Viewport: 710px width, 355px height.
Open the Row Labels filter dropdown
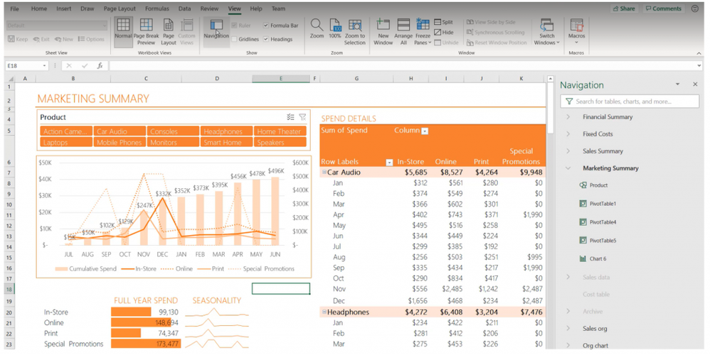tap(389, 163)
